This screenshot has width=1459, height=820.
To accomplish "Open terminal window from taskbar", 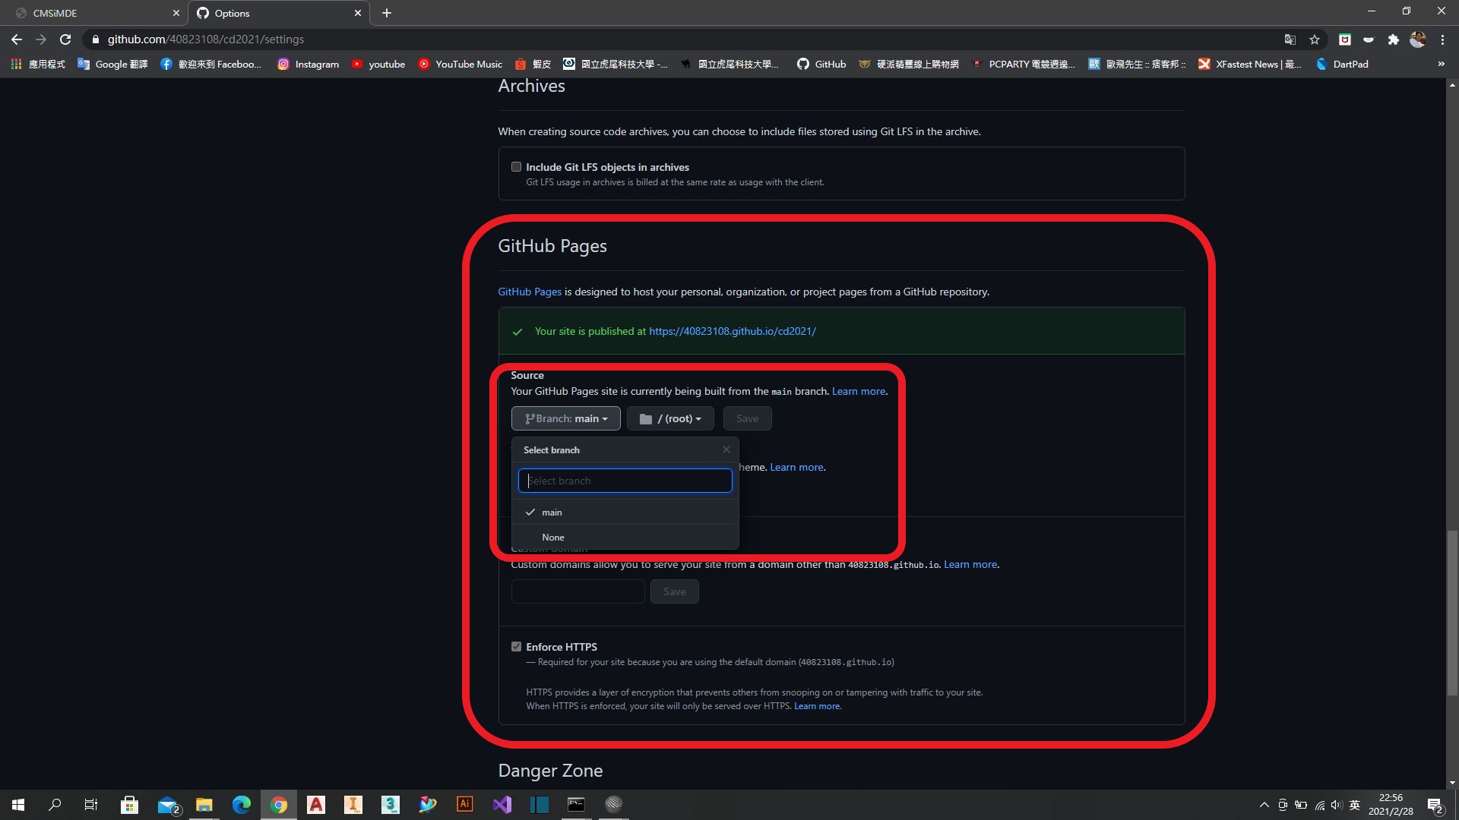I will pos(576,805).
